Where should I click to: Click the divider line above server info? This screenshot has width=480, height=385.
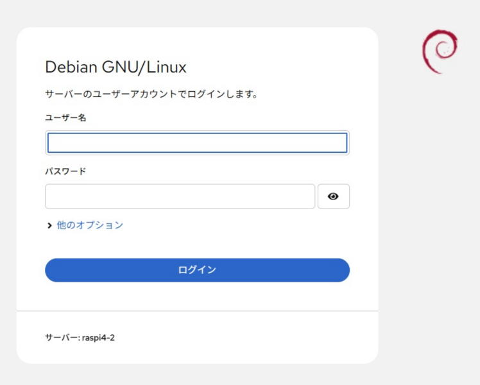point(197,311)
